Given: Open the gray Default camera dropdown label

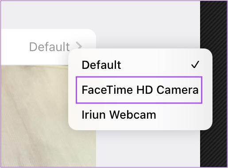Looking at the screenshot, I should click(50, 47).
